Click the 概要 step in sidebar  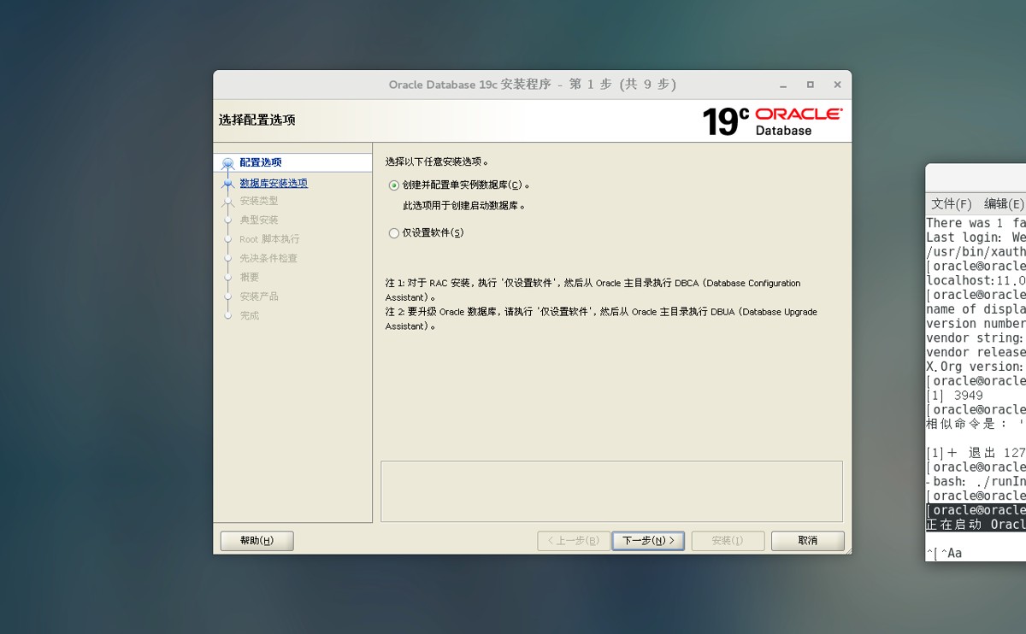(x=250, y=277)
